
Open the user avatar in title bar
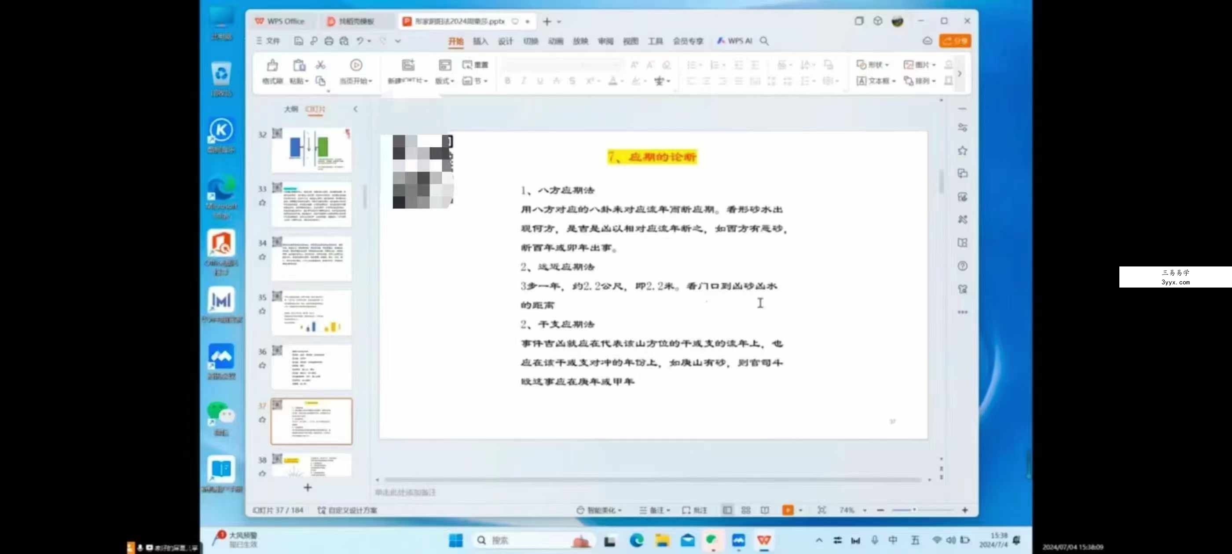(x=897, y=21)
